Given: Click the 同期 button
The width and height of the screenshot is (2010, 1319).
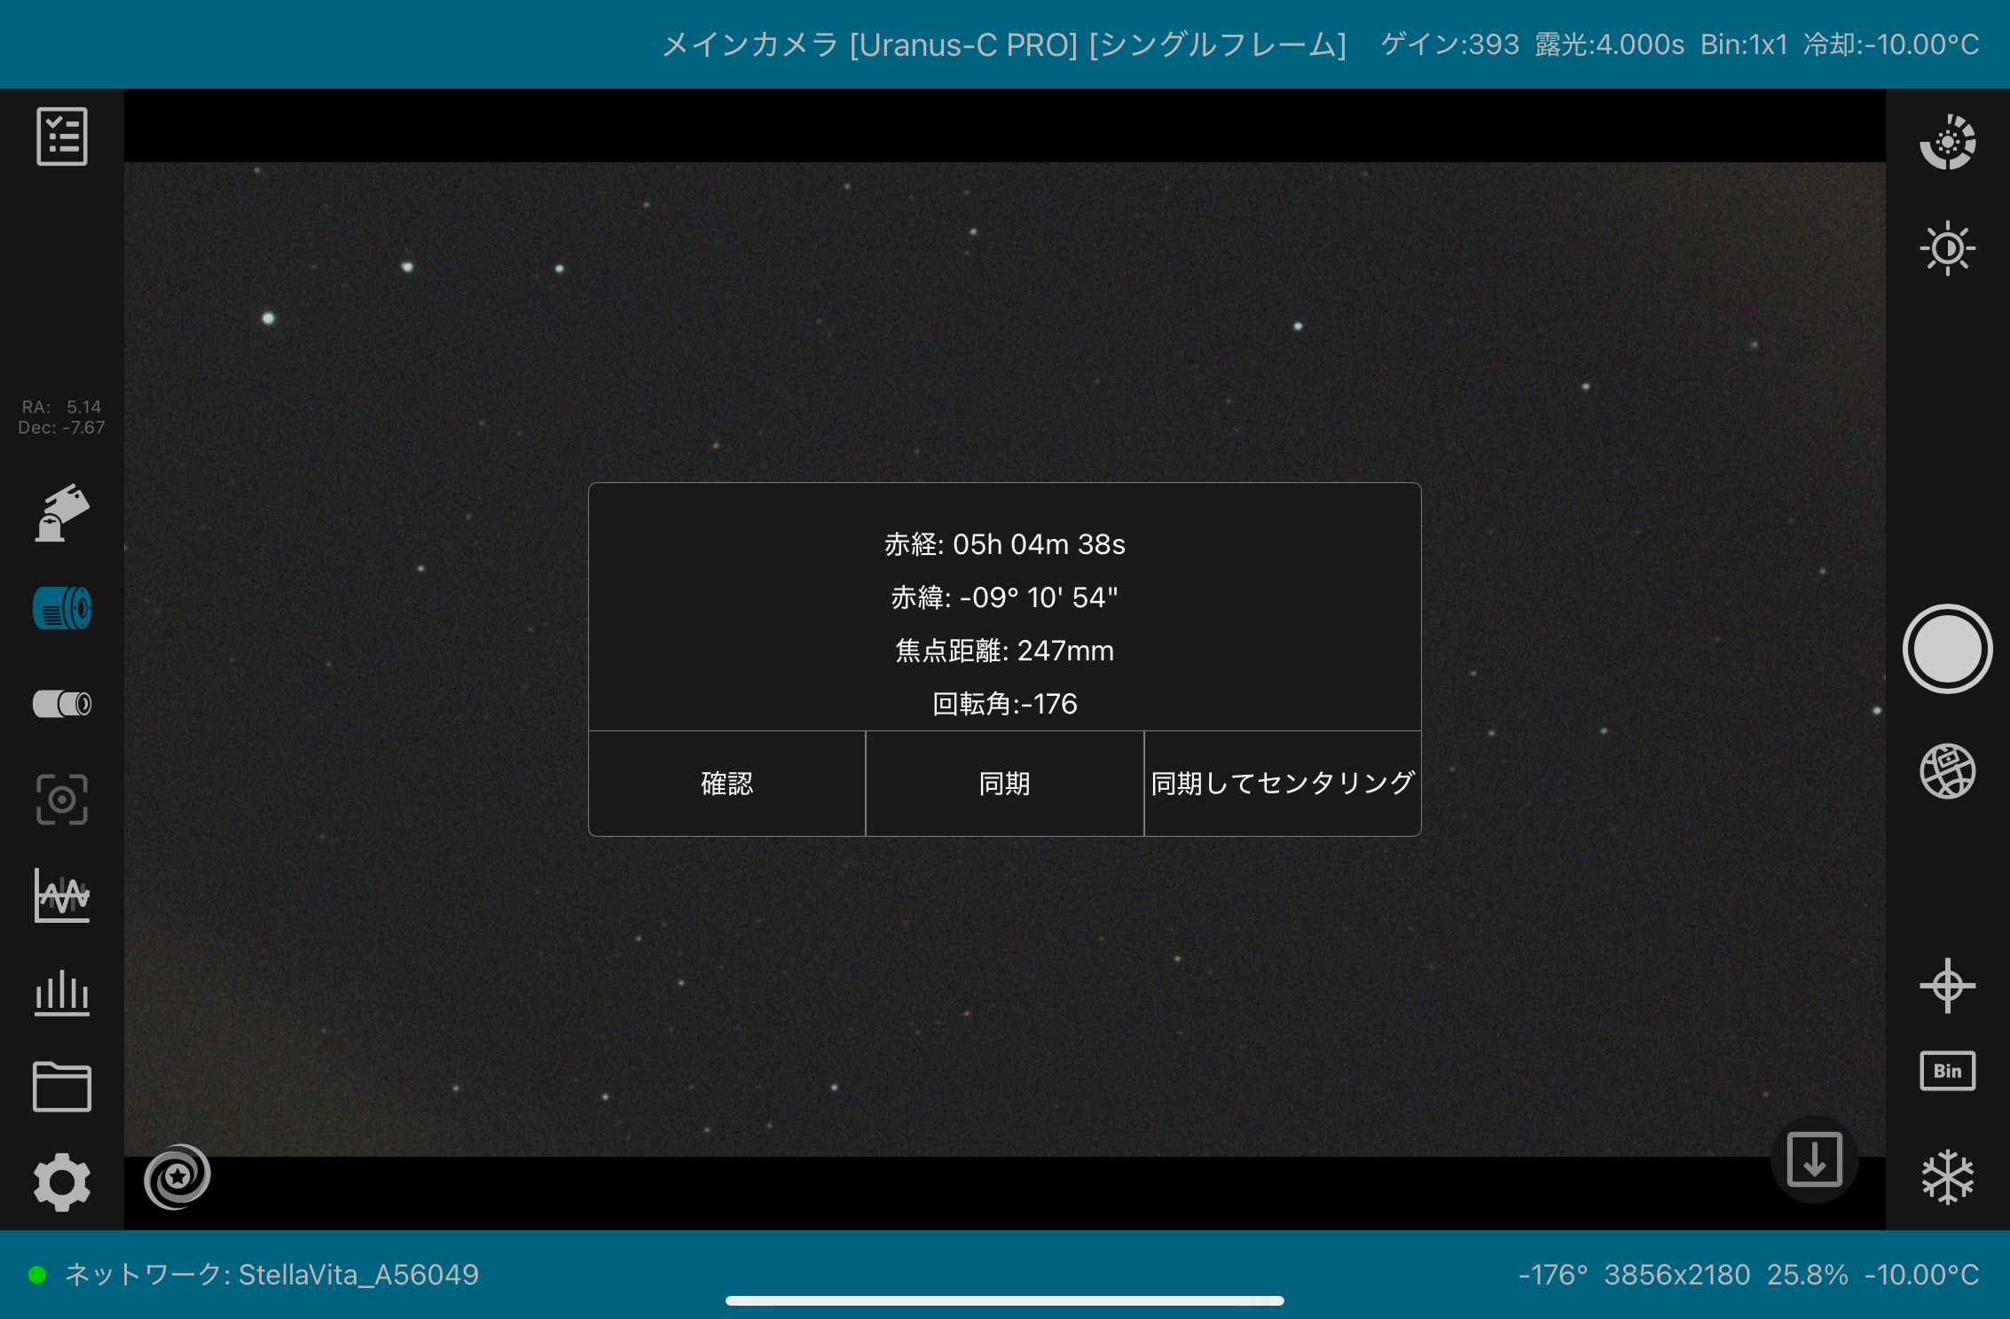Looking at the screenshot, I should pyautogui.click(x=1004, y=784).
